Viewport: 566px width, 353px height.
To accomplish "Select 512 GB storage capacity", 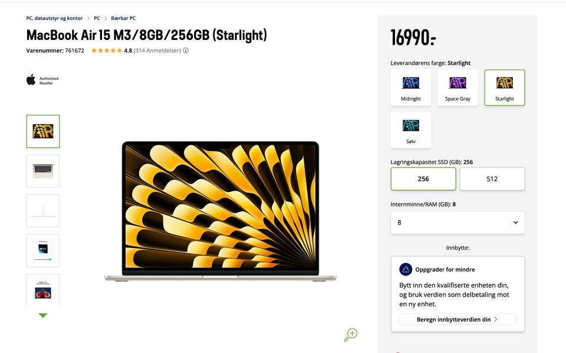I will (492, 179).
